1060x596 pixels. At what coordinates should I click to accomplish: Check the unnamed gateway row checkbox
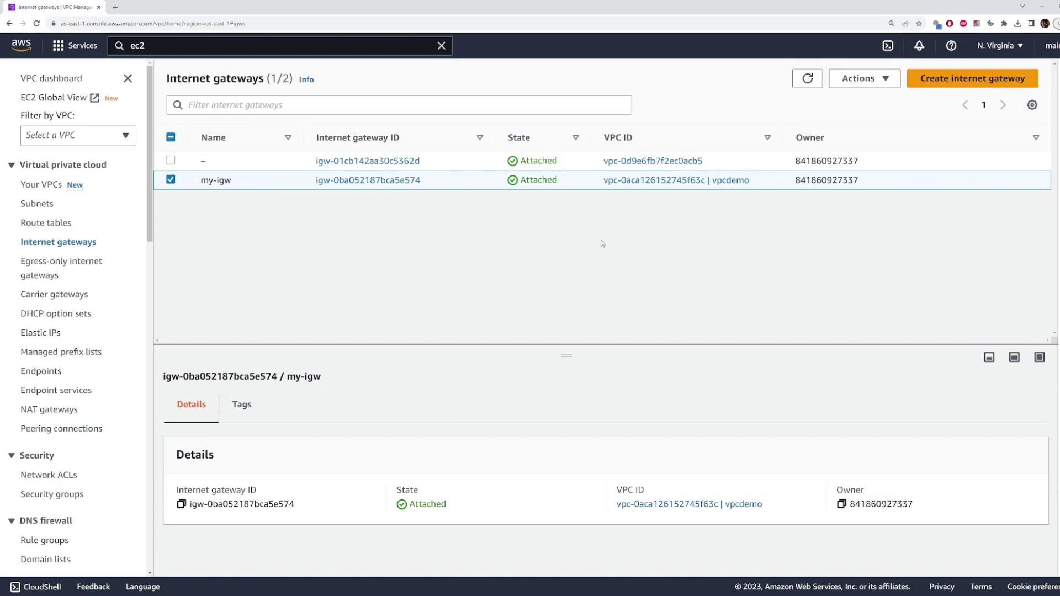click(x=171, y=160)
